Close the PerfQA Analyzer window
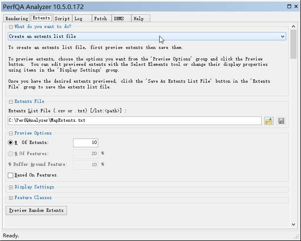Viewport: 301px width, 241px height. [x=296, y=7]
